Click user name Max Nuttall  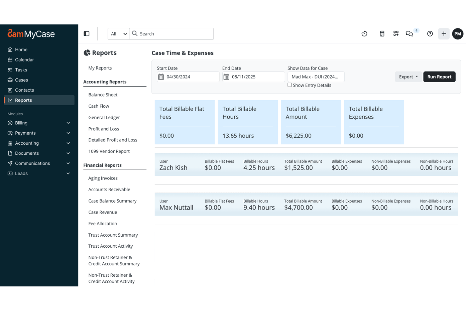click(176, 208)
